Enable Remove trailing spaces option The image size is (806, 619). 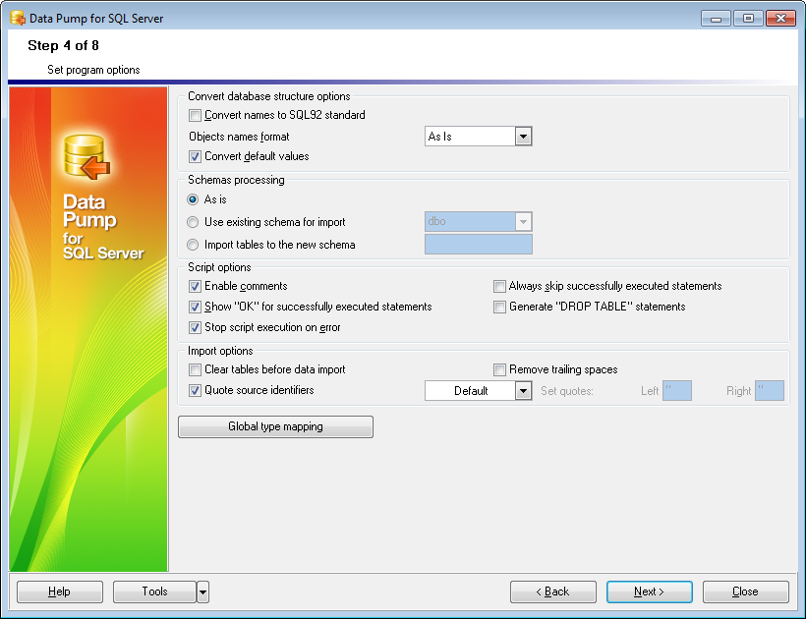coord(499,370)
